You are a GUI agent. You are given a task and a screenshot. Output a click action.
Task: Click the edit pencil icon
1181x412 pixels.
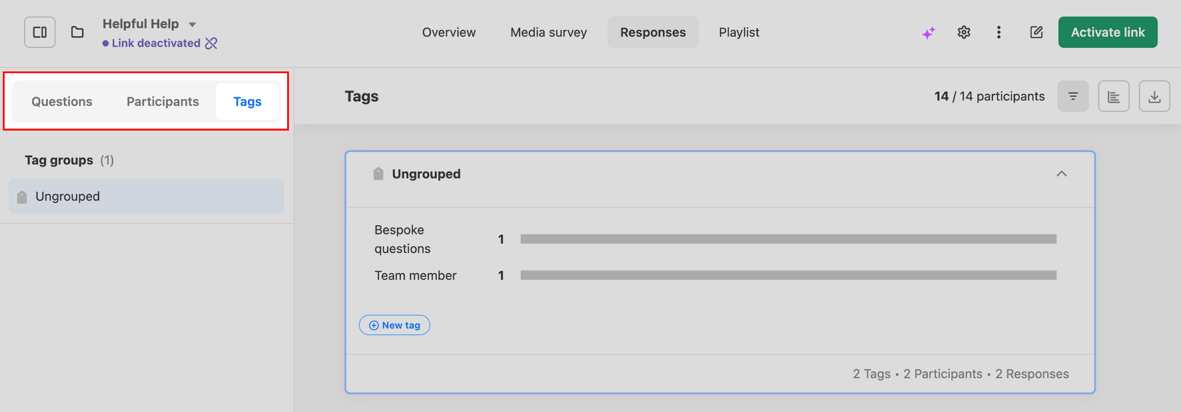tap(1036, 32)
